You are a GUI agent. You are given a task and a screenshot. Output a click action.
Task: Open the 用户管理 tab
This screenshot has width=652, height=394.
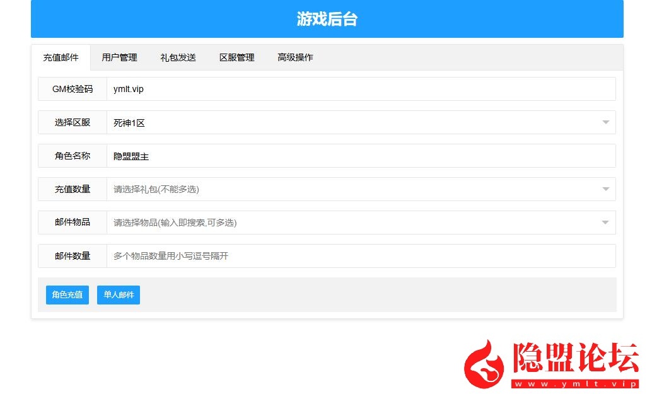point(119,57)
